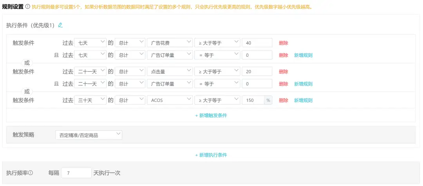This screenshot has height=186, width=423.
Task: Open the 广告花费 metric dropdown
Action: (x=170, y=43)
